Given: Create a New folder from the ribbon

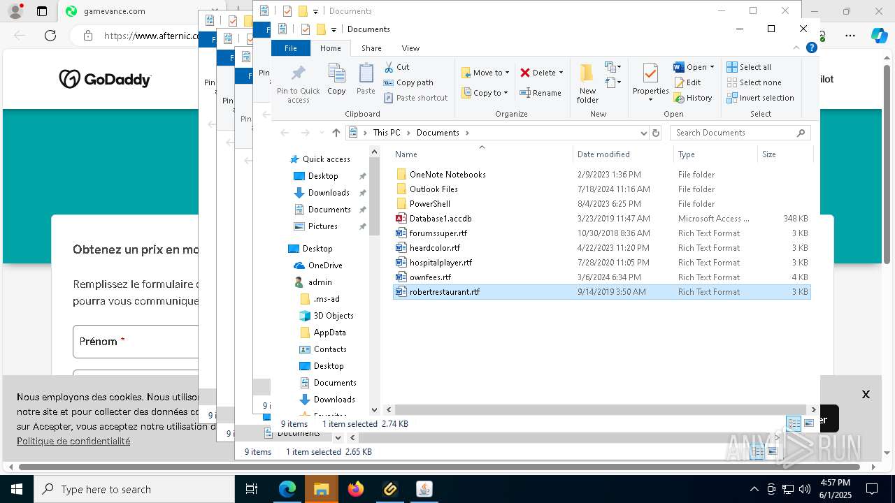Looking at the screenshot, I should [x=587, y=83].
